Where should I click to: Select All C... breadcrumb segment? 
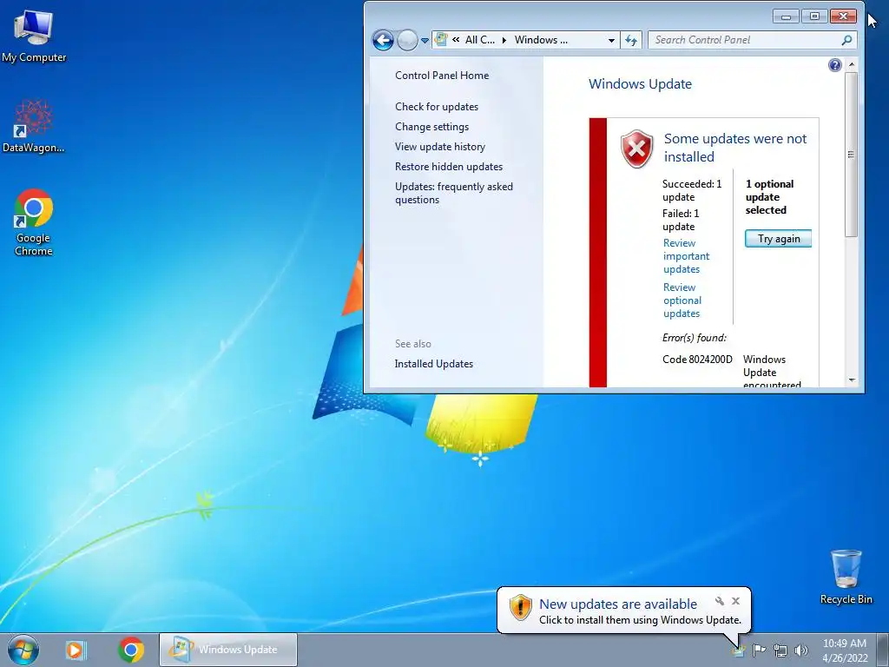(479, 40)
